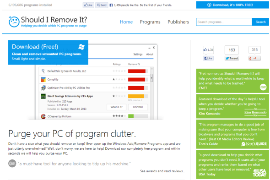This screenshot has height=180, width=270.
Task: Click the Optimizer Pro program icon
Action: [x=43, y=88]
